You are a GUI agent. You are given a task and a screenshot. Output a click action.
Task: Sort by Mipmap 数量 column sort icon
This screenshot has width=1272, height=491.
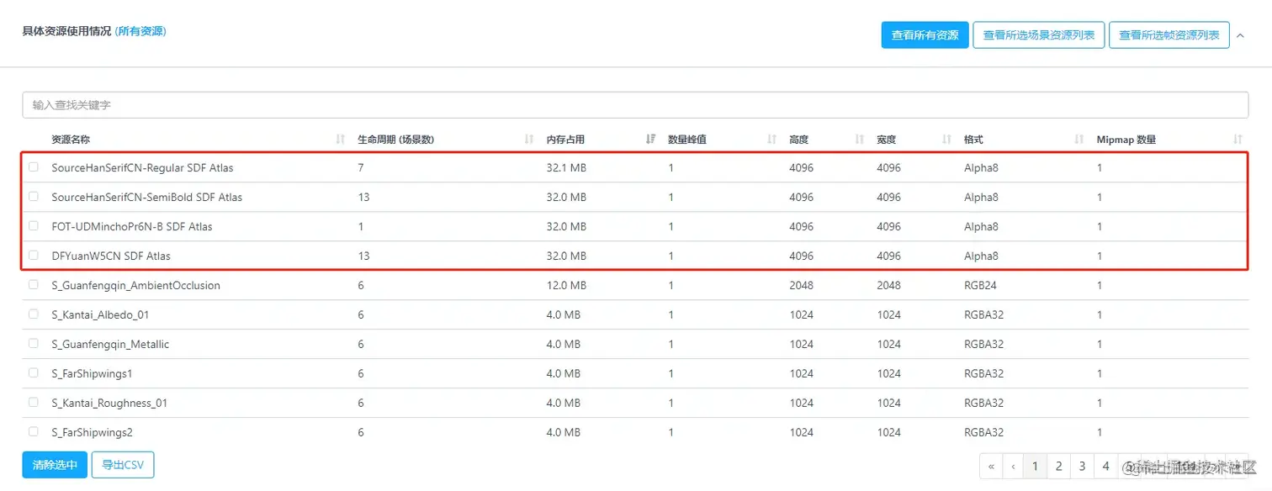1238,140
